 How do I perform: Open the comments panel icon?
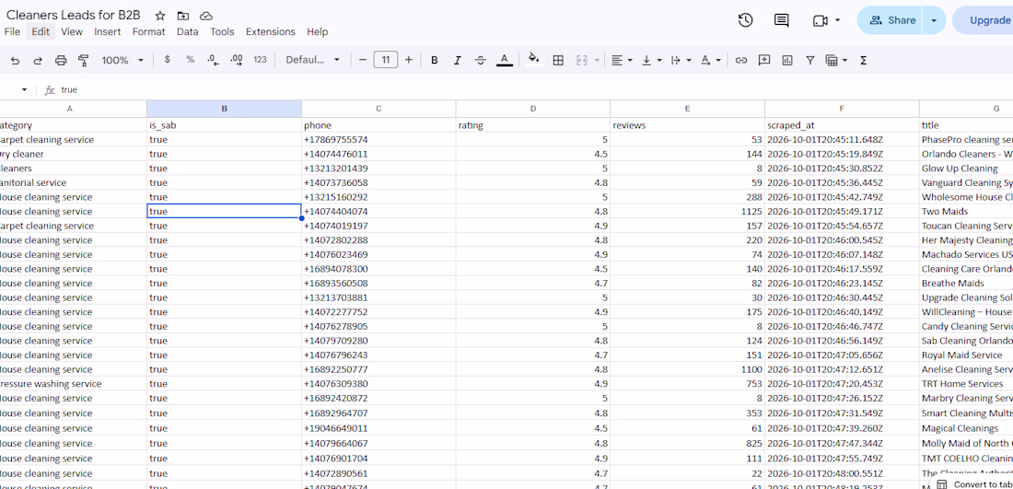[x=781, y=20]
